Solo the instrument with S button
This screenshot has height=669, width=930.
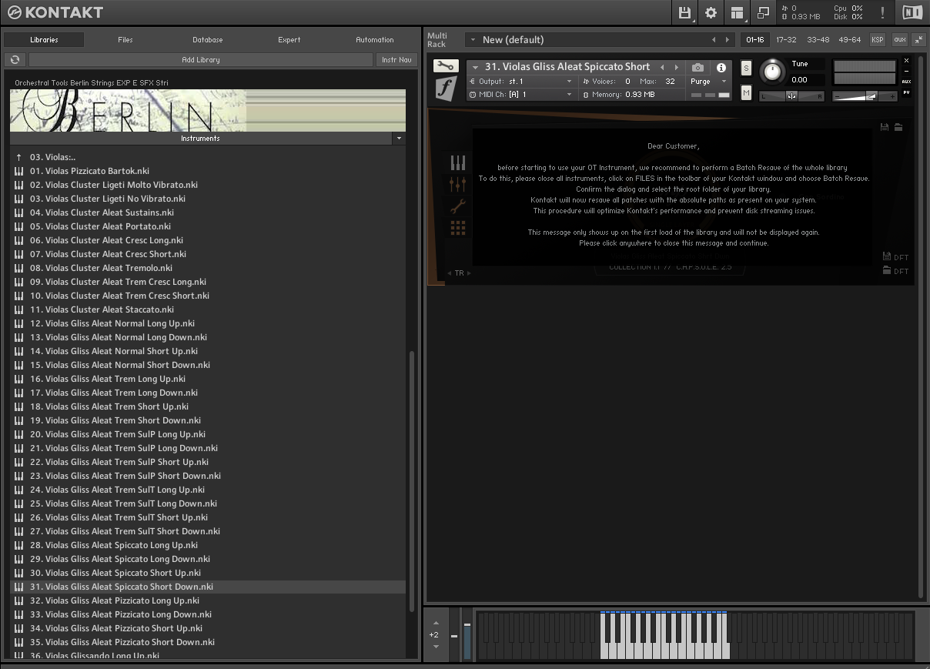pyautogui.click(x=746, y=69)
